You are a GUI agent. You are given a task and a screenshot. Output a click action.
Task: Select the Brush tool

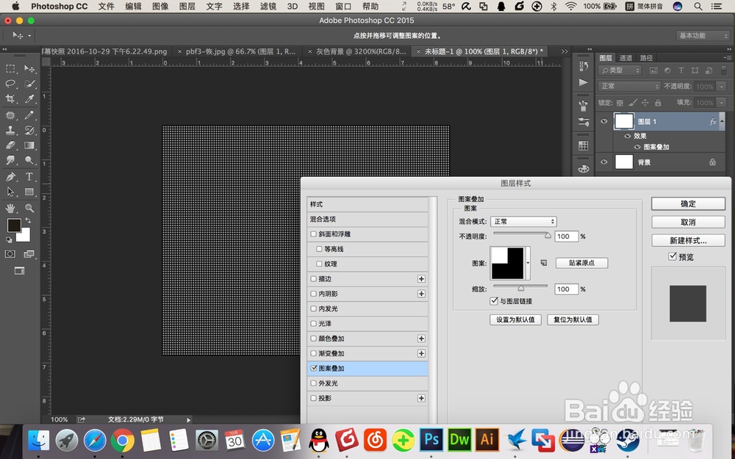29,115
